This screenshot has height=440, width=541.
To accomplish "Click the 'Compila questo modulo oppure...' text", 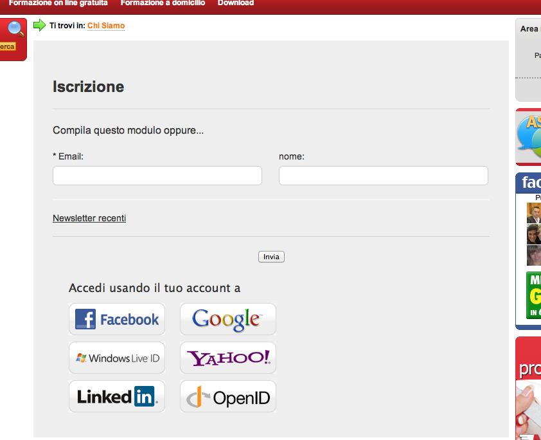I will [x=128, y=130].
